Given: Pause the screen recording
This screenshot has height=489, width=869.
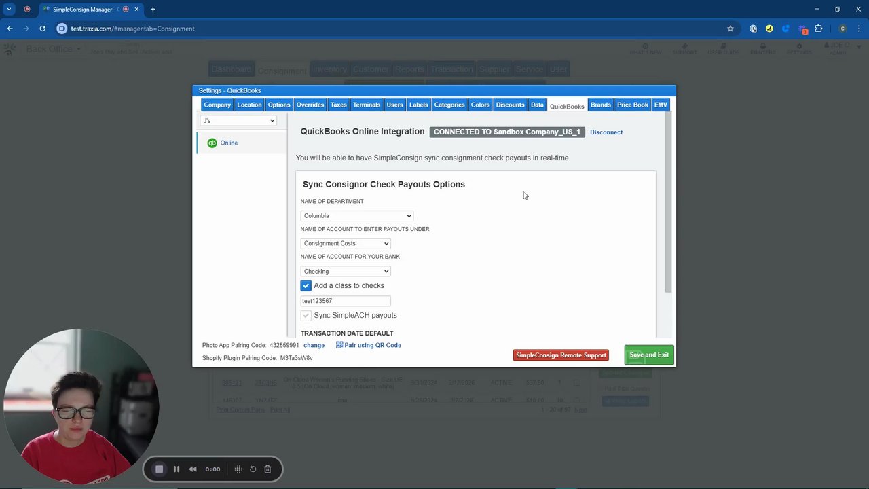Looking at the screenshot, I should point(177,469).
